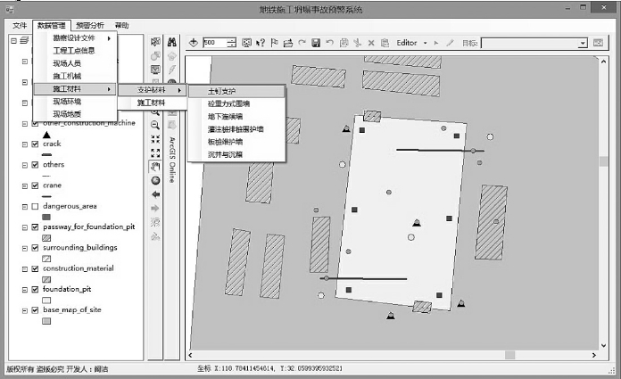Choose 土钉支护 from the submenu
The image size is (621, 379).
coord(236,91)
